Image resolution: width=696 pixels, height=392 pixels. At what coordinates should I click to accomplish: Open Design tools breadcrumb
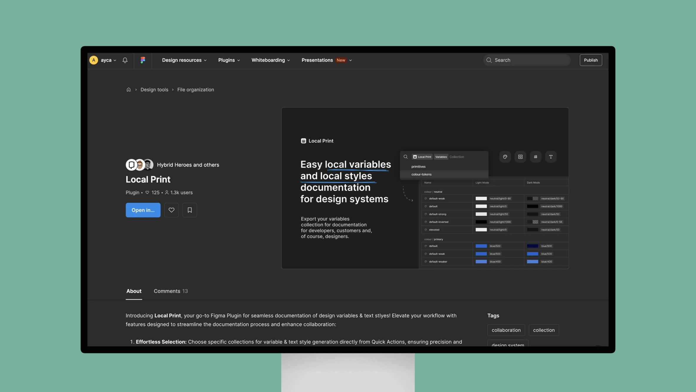(x=154, y=90)
